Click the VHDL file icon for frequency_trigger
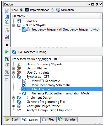104x126 pixels. (x=24, y=29)
